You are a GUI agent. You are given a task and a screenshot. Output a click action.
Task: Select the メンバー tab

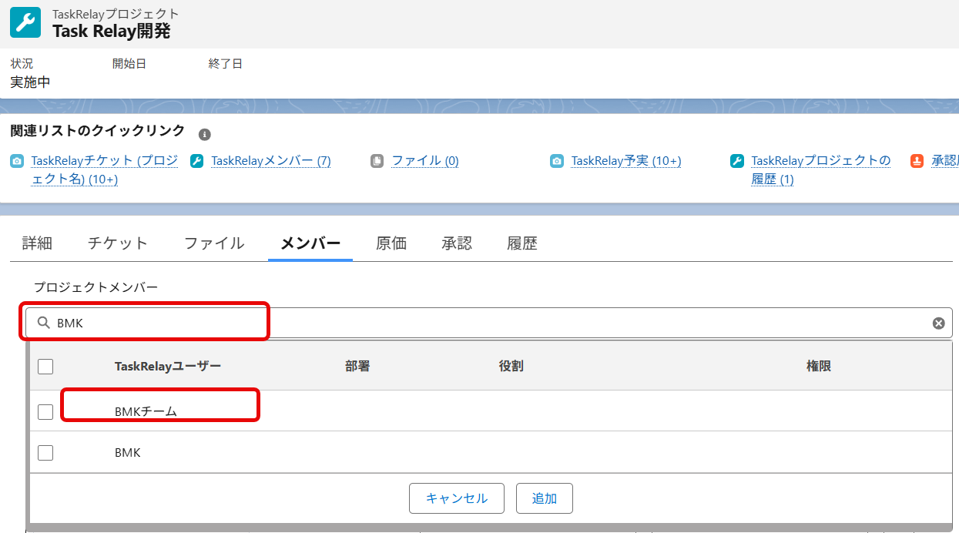(x=310, y=243)
